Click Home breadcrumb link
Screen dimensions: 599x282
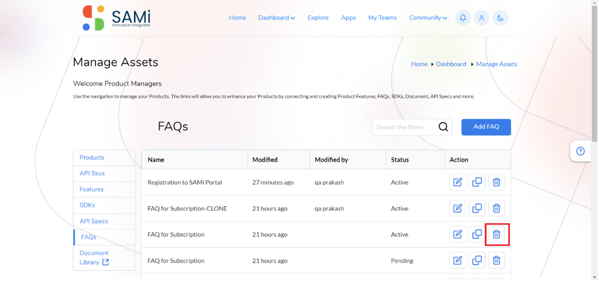[419, 64]
